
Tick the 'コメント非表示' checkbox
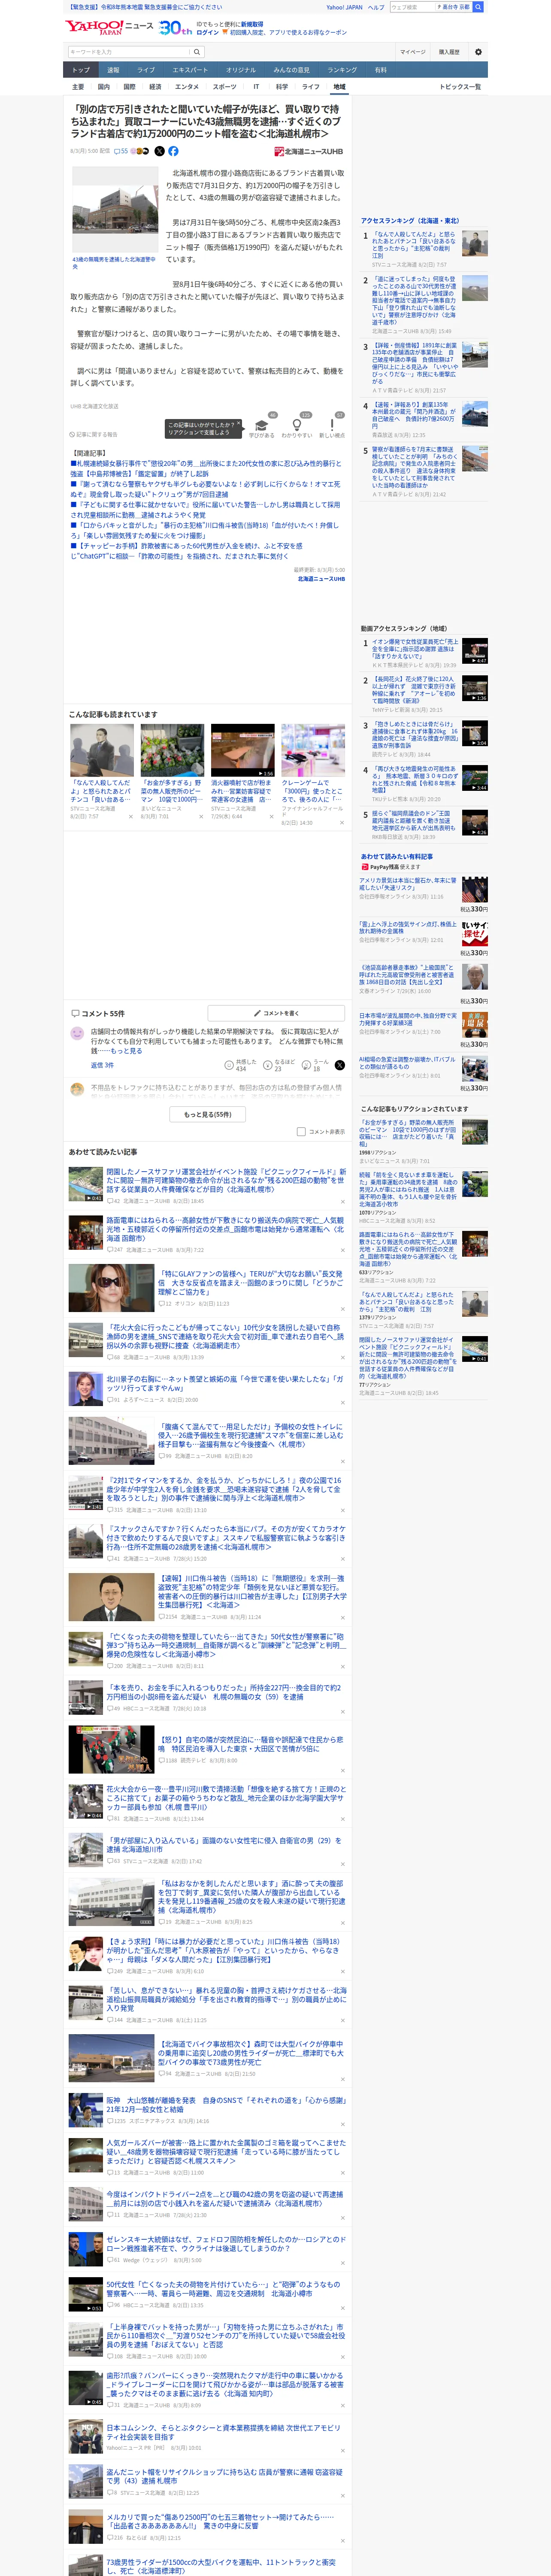[x=301, y=1132]
